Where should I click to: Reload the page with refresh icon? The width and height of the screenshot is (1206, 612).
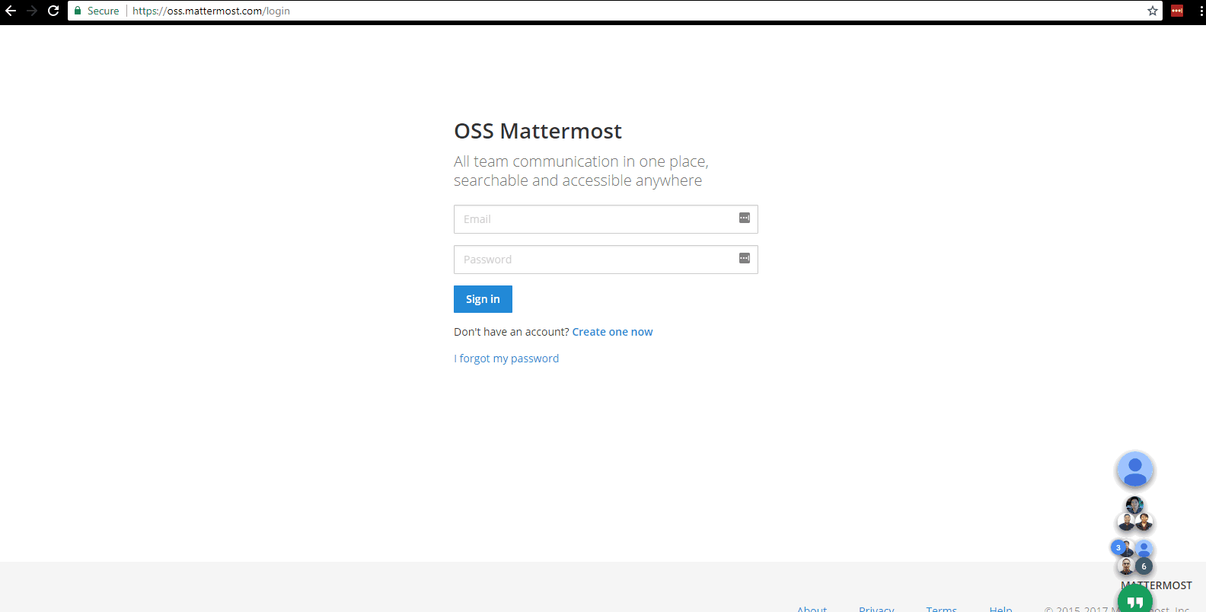pos(53,11)
